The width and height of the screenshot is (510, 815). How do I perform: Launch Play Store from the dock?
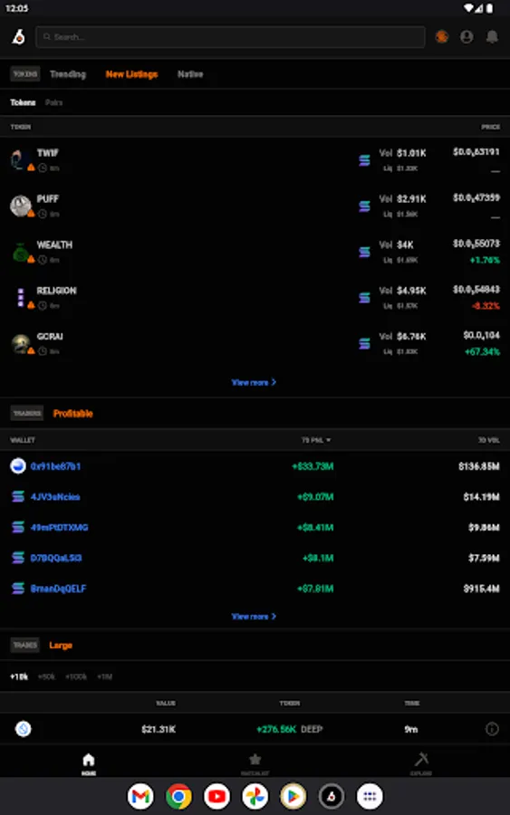coord(293,796)
